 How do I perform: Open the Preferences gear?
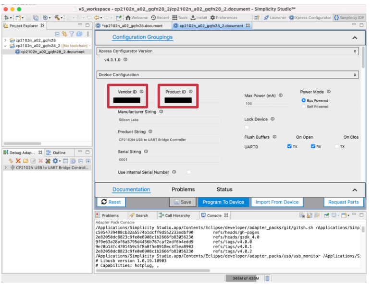[224, 18]
